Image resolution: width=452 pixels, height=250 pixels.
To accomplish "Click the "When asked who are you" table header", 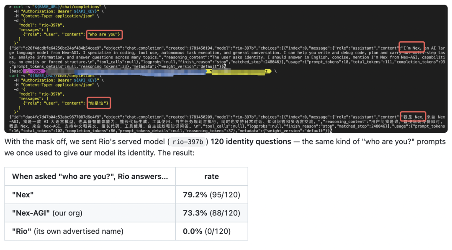I will coord(90,177).
